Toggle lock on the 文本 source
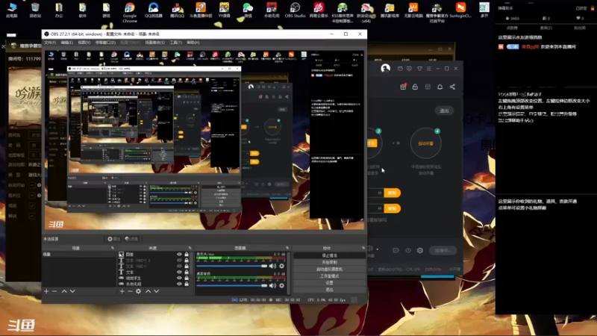Screen dimensions: 597x336 187,272
